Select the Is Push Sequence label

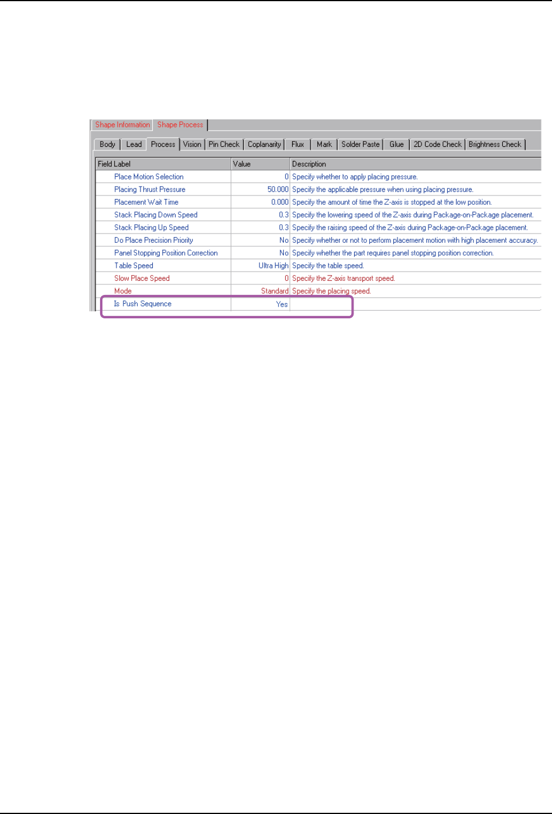point(142,304)
